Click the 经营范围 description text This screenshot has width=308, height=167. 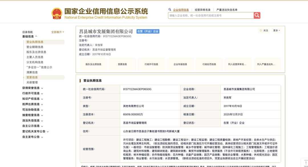tap(200, 149)
